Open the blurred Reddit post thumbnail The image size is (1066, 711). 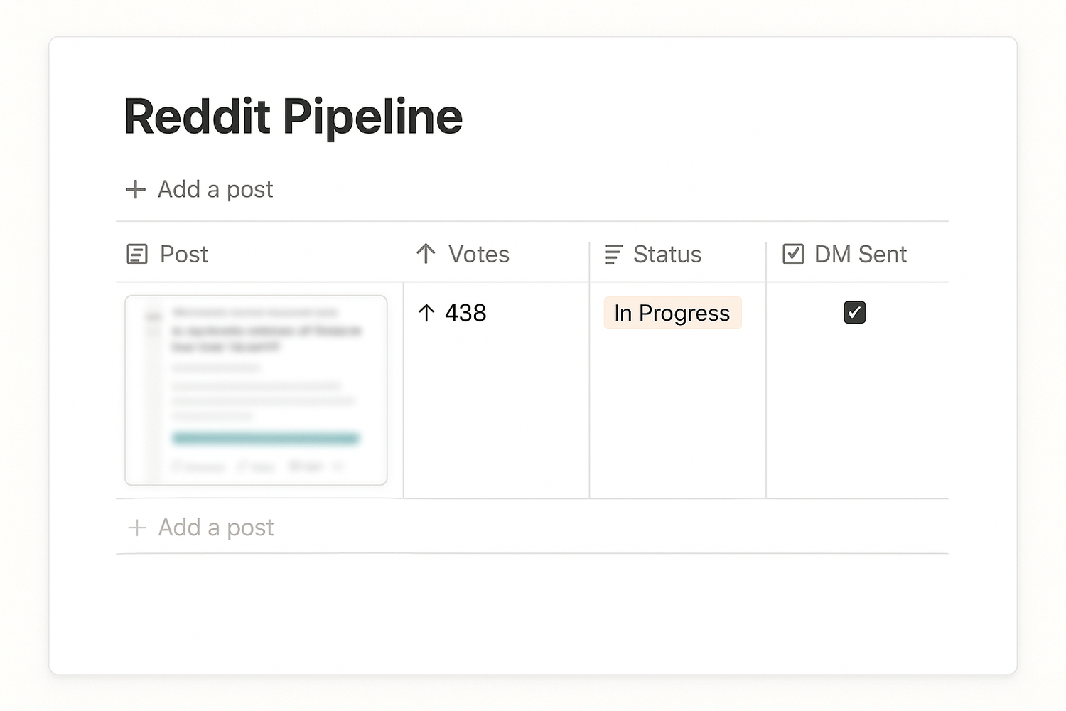click(x=256, y=390)
